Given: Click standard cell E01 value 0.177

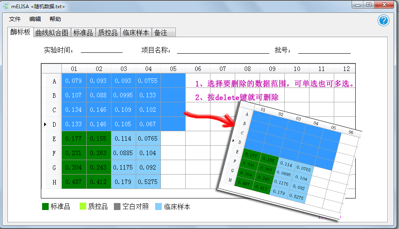Looking at the screenshot, I should [74, 138].
